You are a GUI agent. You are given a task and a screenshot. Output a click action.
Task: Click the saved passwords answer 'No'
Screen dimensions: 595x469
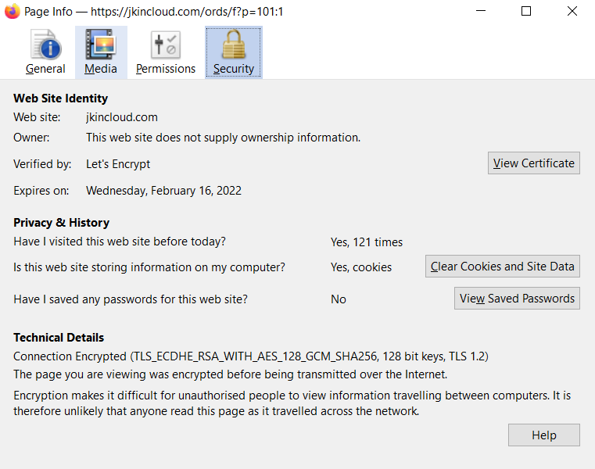pyautogui.click(x=339, y=299)
